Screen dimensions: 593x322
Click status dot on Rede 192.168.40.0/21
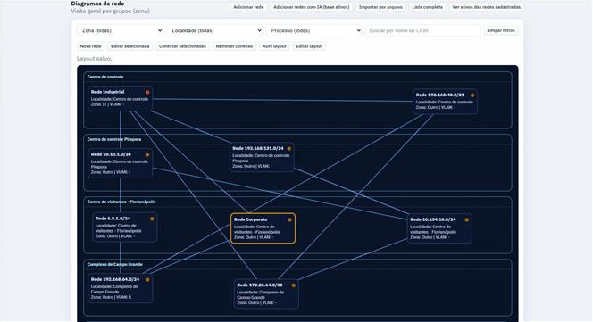(x=472, y=95)
